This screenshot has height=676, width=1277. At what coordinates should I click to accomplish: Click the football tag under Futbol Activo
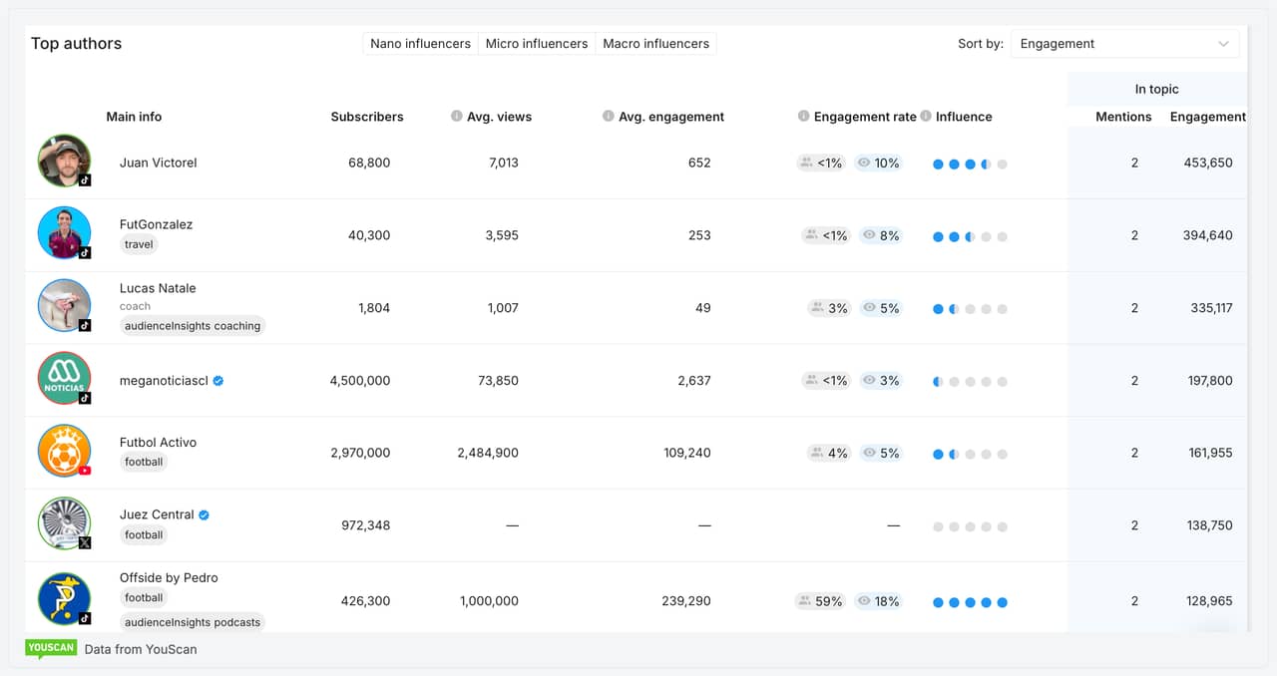(x=144, y=462)
